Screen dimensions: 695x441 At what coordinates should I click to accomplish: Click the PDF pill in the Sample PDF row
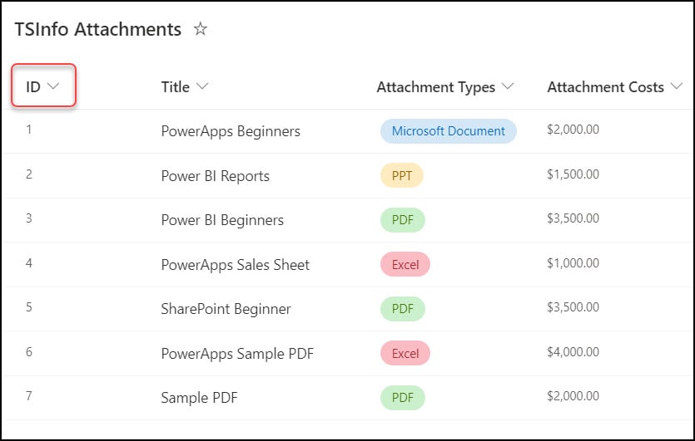[403, 397]
